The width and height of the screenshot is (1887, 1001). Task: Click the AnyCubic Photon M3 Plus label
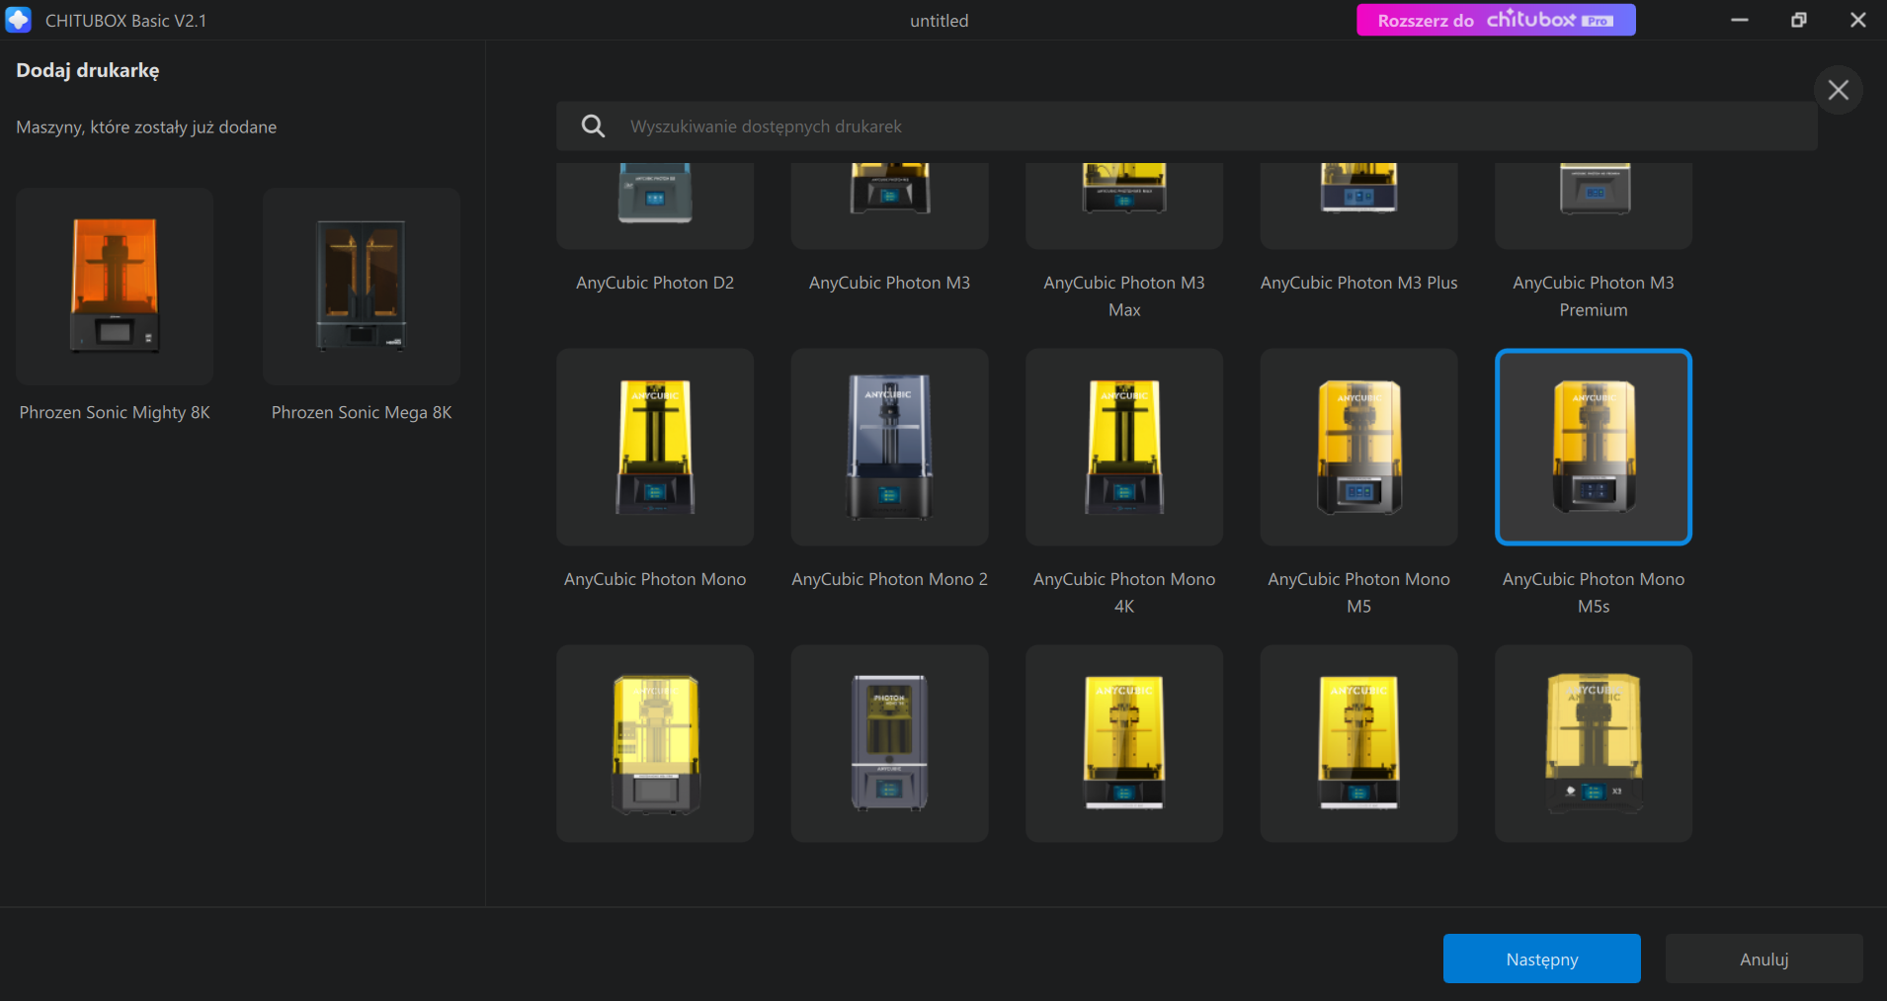pos(1358,283)
